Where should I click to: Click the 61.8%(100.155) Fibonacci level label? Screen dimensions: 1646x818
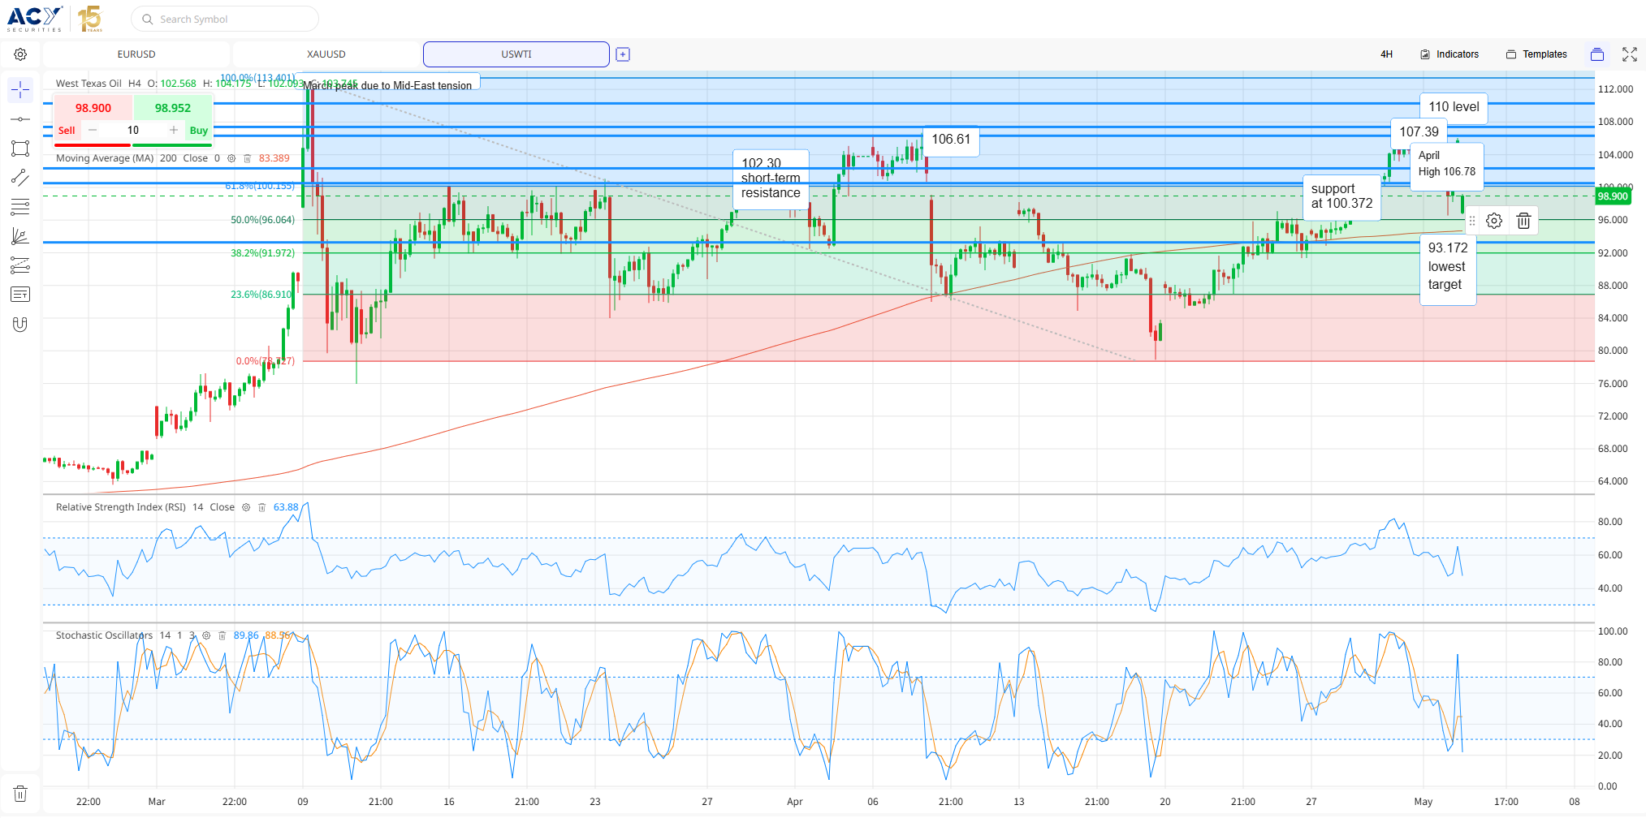click(x=260, y=186)
